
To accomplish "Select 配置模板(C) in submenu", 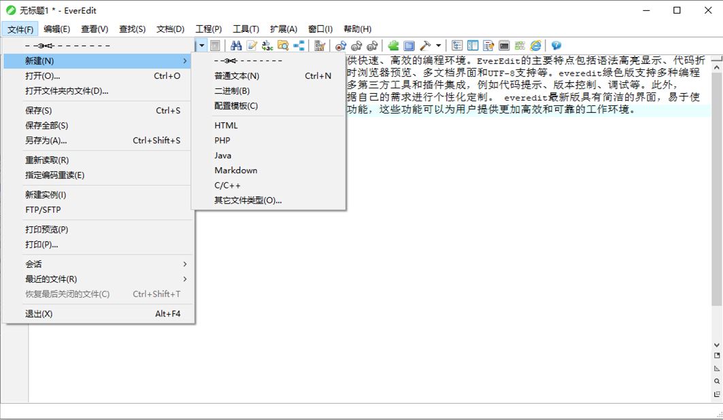I will pyautogui.click(x=269, y=106).
